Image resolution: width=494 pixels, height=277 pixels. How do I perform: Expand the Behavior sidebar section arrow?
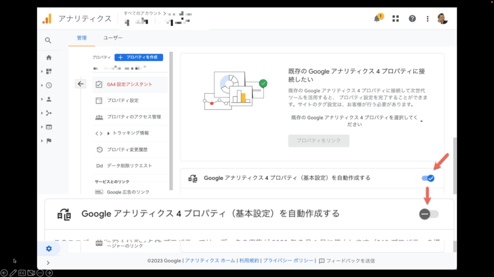click(x=42, y=127)
